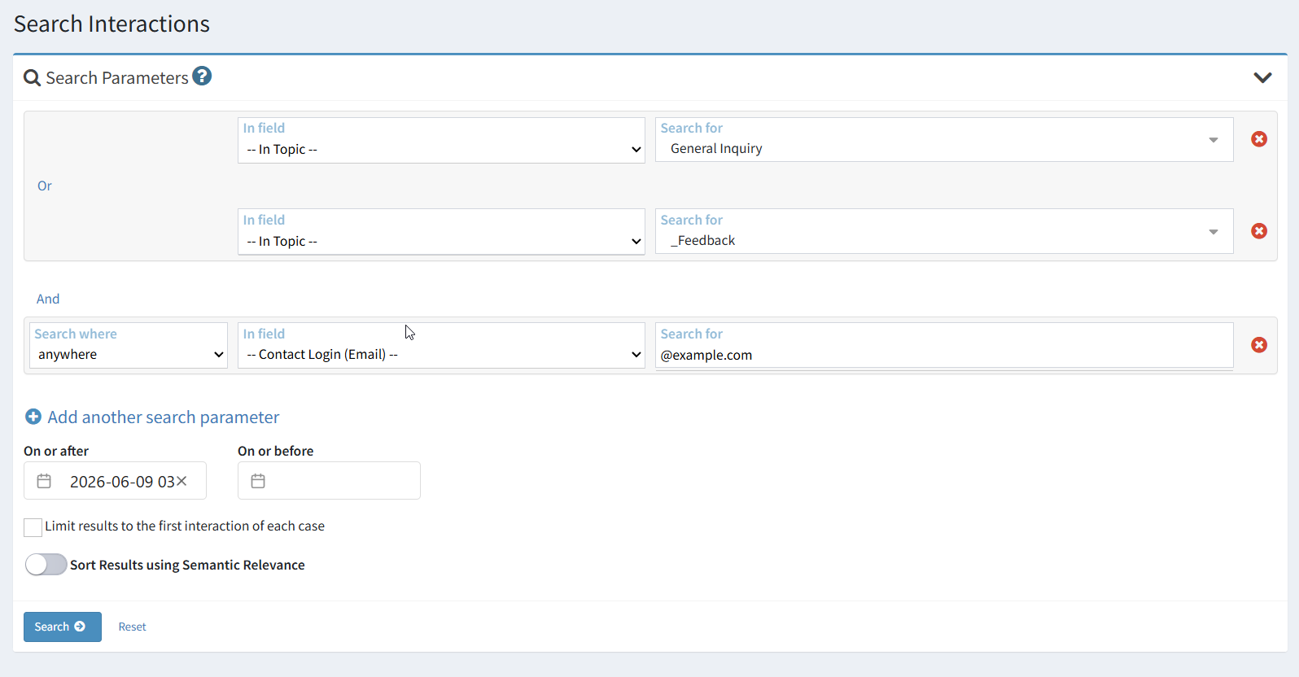Check Limit results to first interaction
This screenshot has height=677, width=1299.
33,527
